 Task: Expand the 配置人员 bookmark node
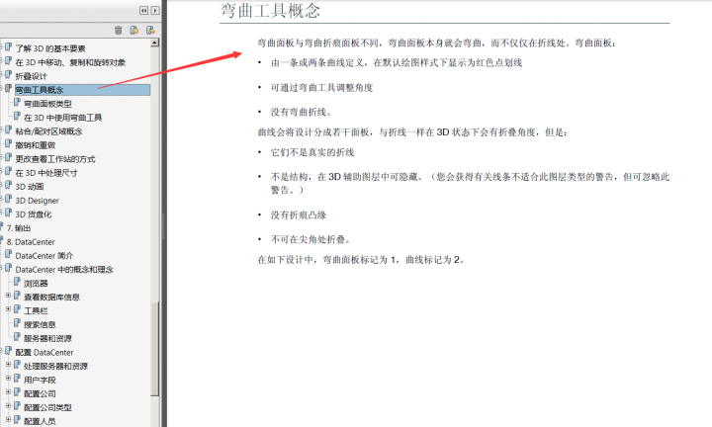[x=8, y=420]
